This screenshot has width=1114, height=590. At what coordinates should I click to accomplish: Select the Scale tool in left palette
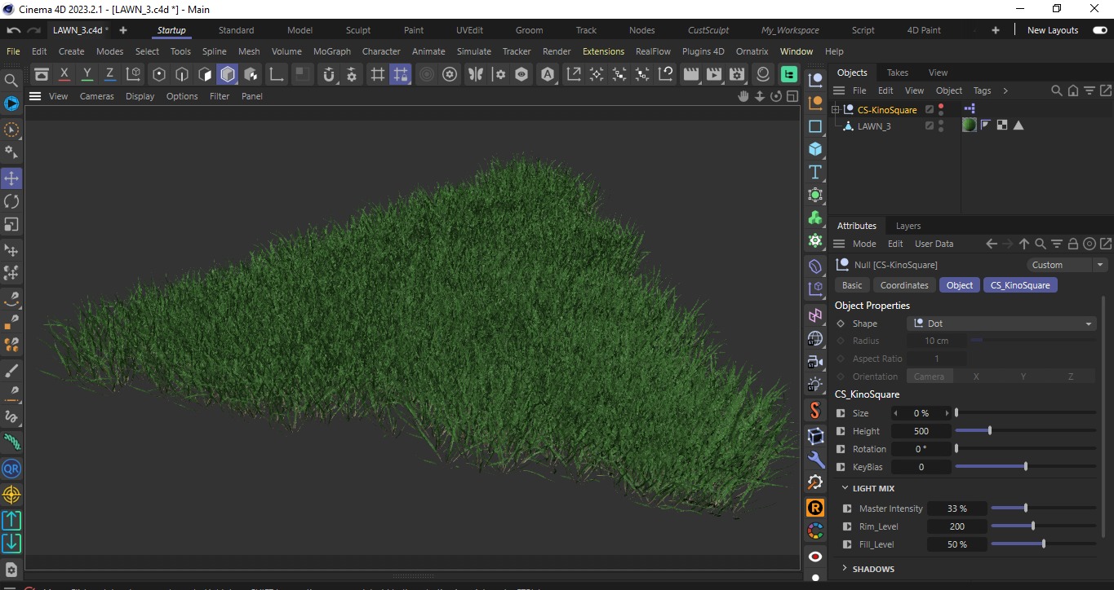[11, 224]
